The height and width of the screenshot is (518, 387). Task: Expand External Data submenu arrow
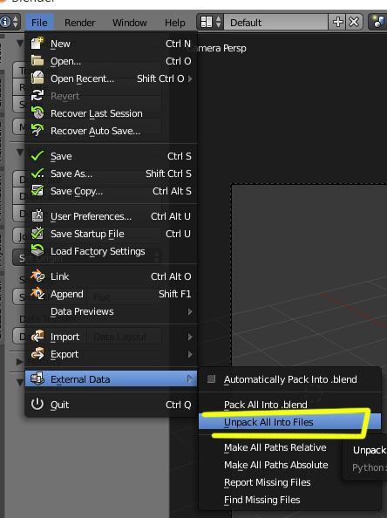point(190,379)
